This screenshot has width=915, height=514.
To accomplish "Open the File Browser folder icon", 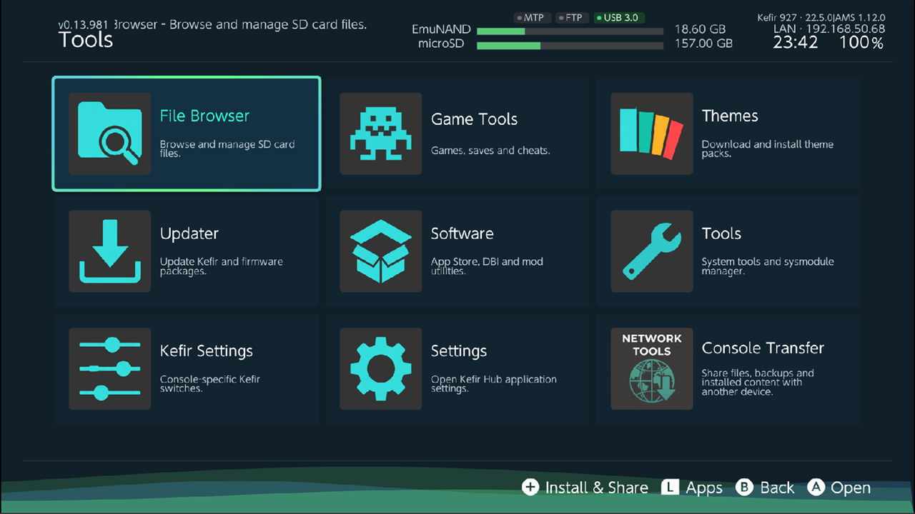I will tap(109, 133).
